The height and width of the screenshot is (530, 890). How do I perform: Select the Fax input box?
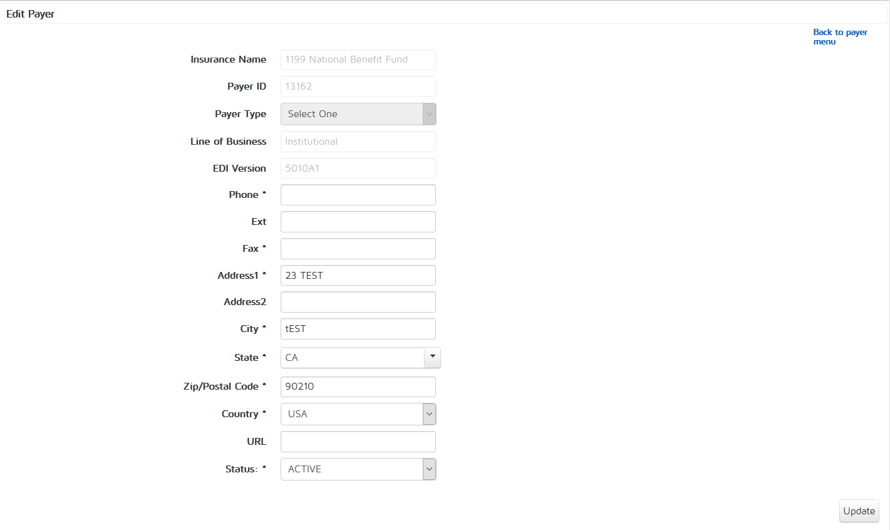(x=358, y=249)
